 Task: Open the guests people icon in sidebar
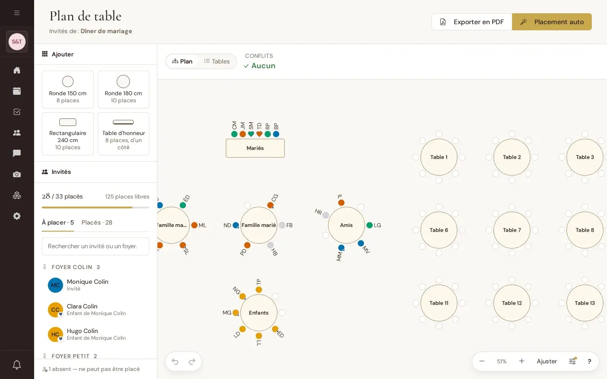click(17, 133)
